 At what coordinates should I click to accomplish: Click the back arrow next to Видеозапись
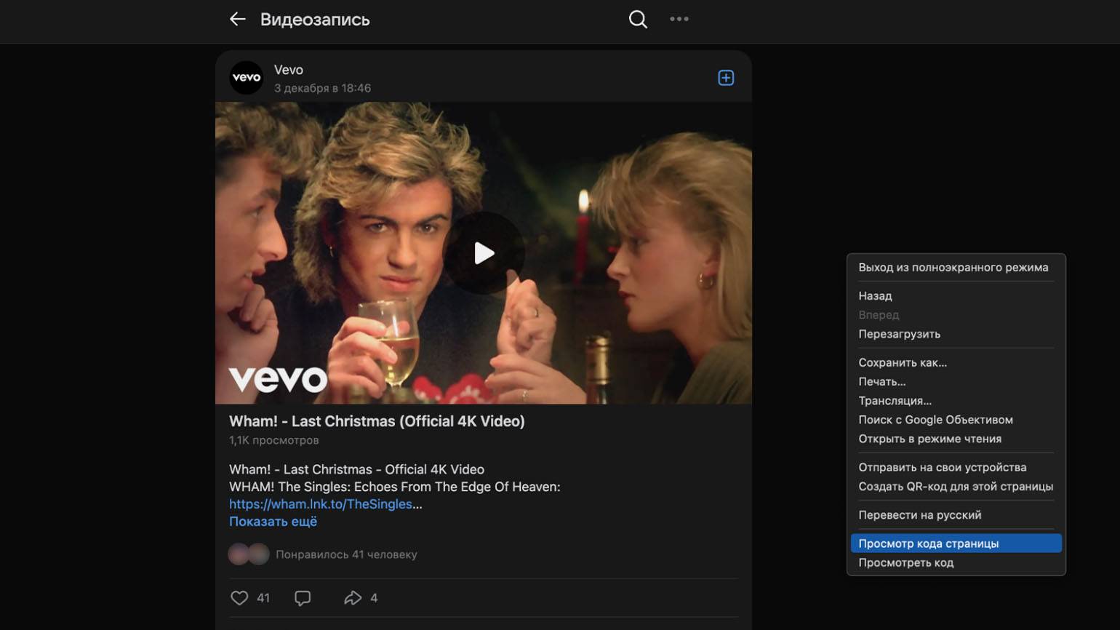[x=238, y=20]
